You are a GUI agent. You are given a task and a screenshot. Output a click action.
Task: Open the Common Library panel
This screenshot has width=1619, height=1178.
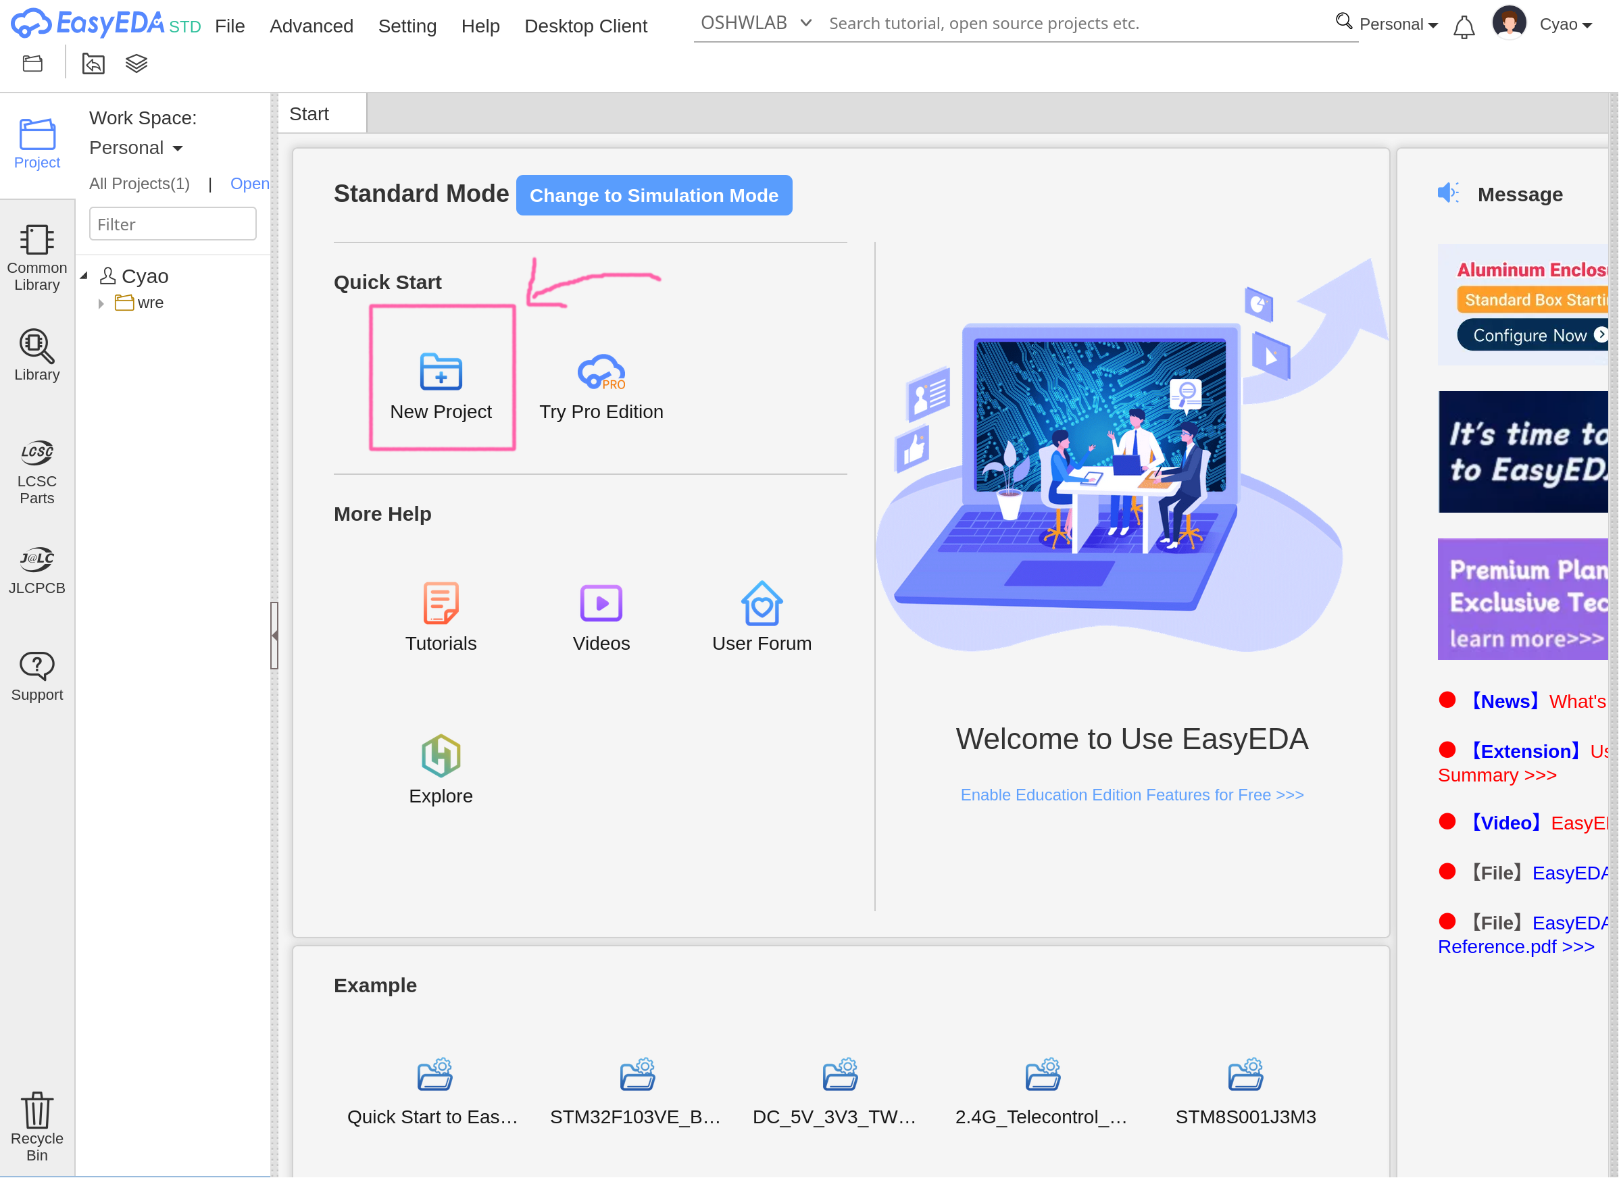[x=37, y=258]
